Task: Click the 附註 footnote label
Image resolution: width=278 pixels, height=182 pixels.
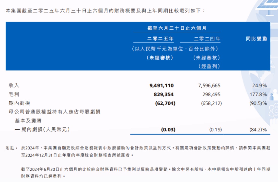Action: [12, 148]
